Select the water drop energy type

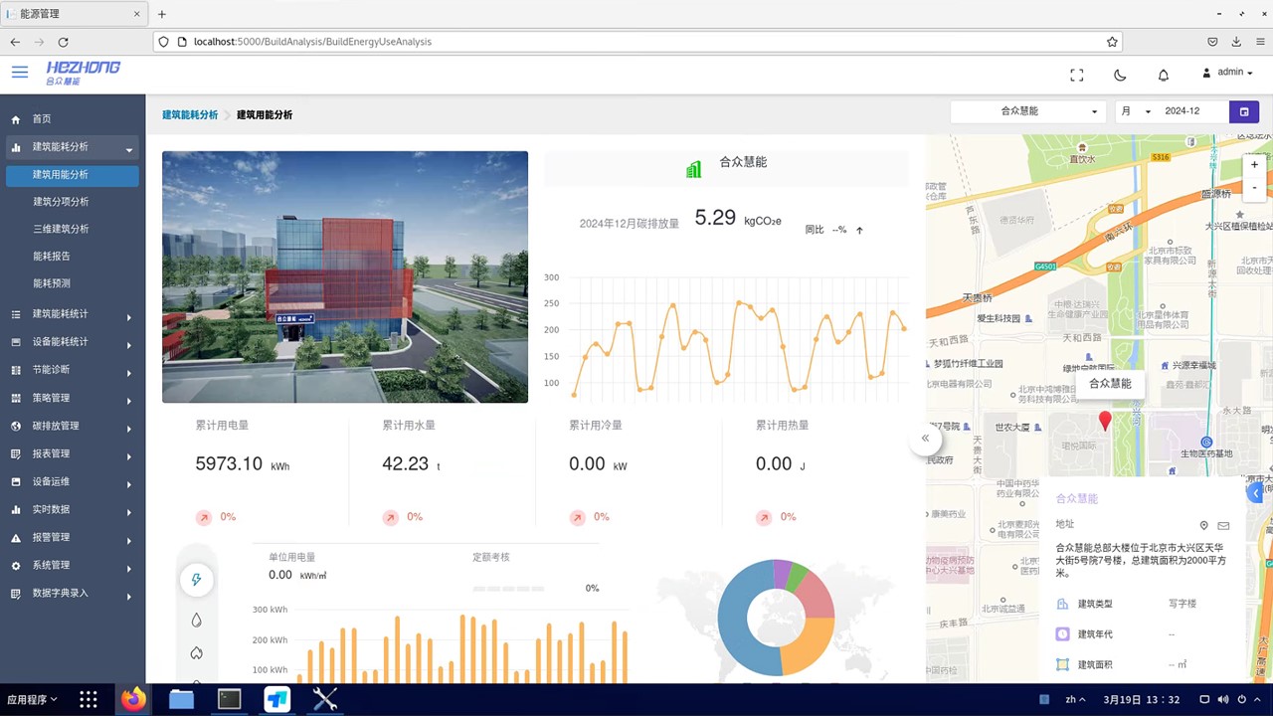196,620
